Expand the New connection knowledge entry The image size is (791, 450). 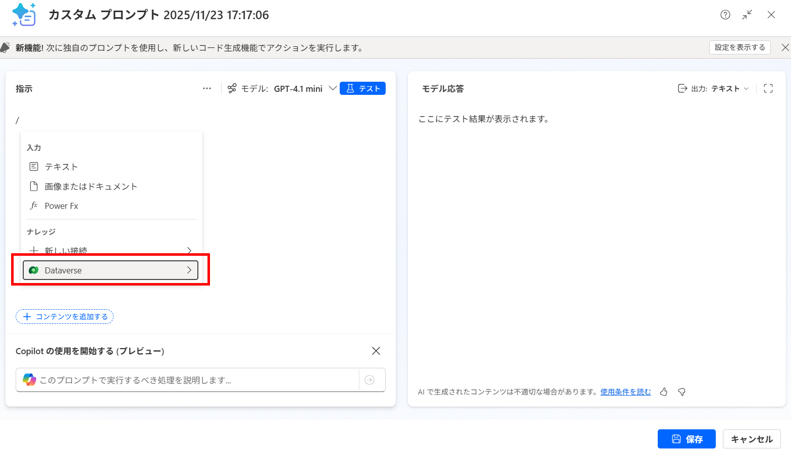[x=111, y=250]
